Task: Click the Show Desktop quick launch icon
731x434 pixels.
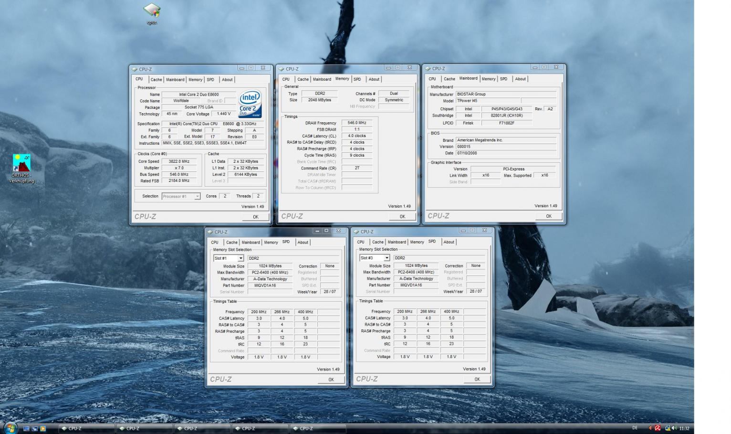Action: click(26, 428)
